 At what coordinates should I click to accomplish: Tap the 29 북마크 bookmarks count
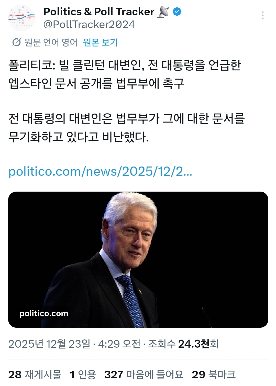[x=214, y=374]
